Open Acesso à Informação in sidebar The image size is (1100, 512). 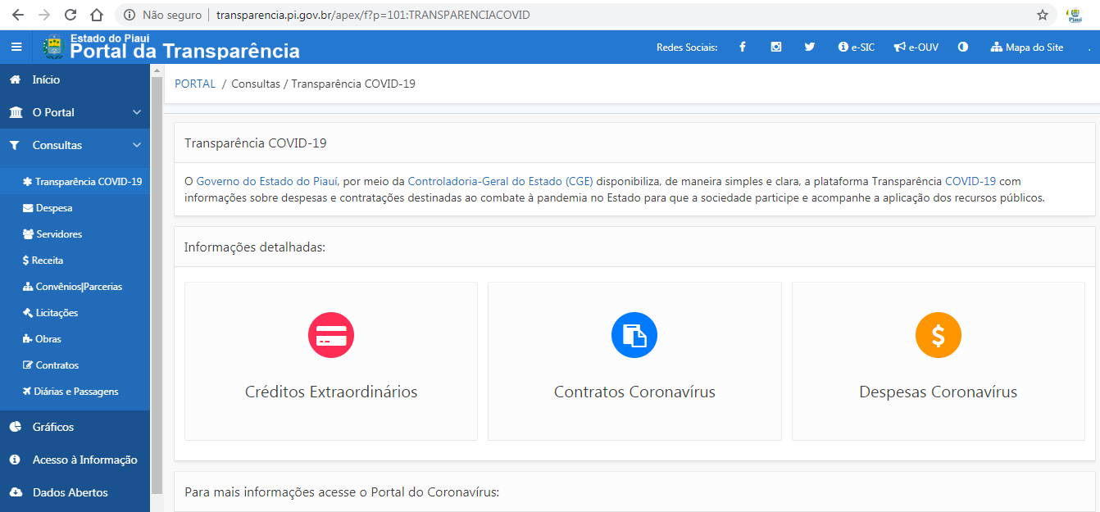(x=85, y=460)
